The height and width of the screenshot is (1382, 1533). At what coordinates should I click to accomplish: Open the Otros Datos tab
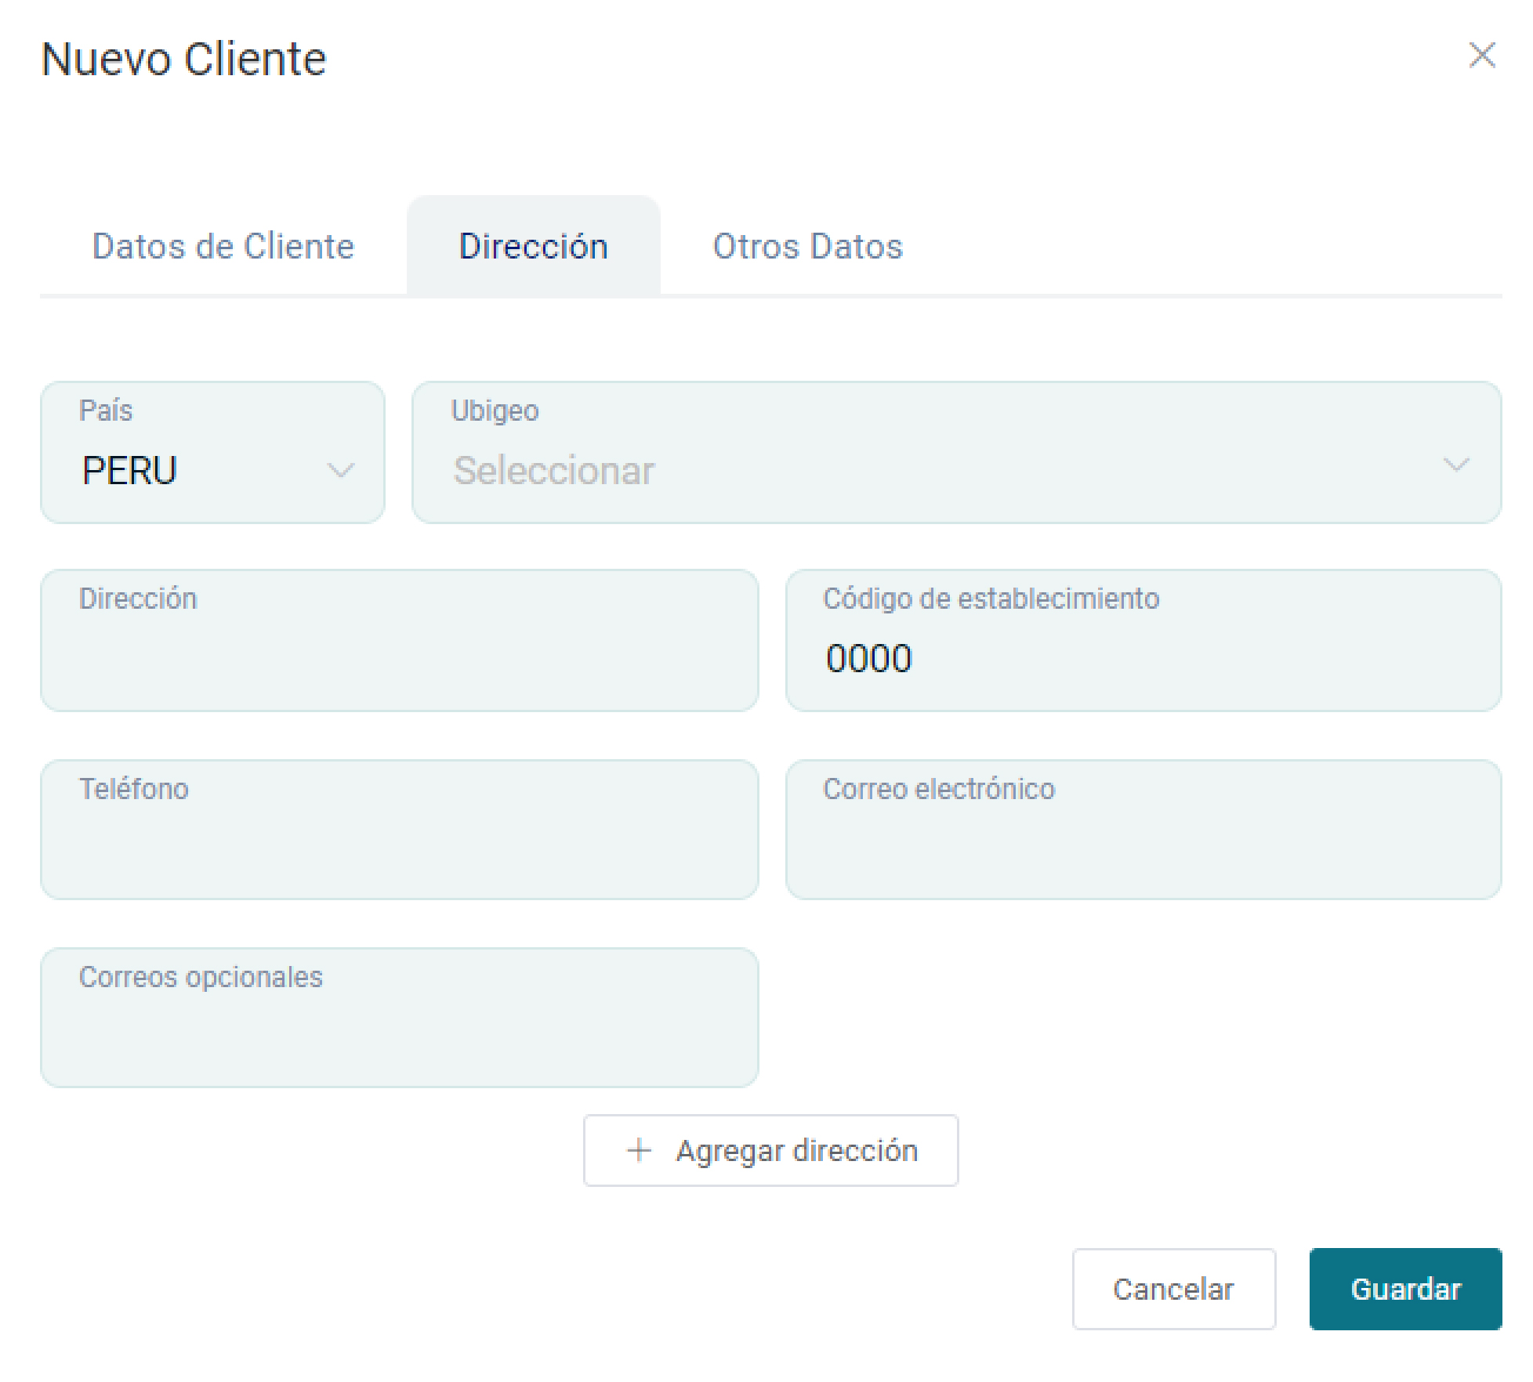(x=807, y=246)
